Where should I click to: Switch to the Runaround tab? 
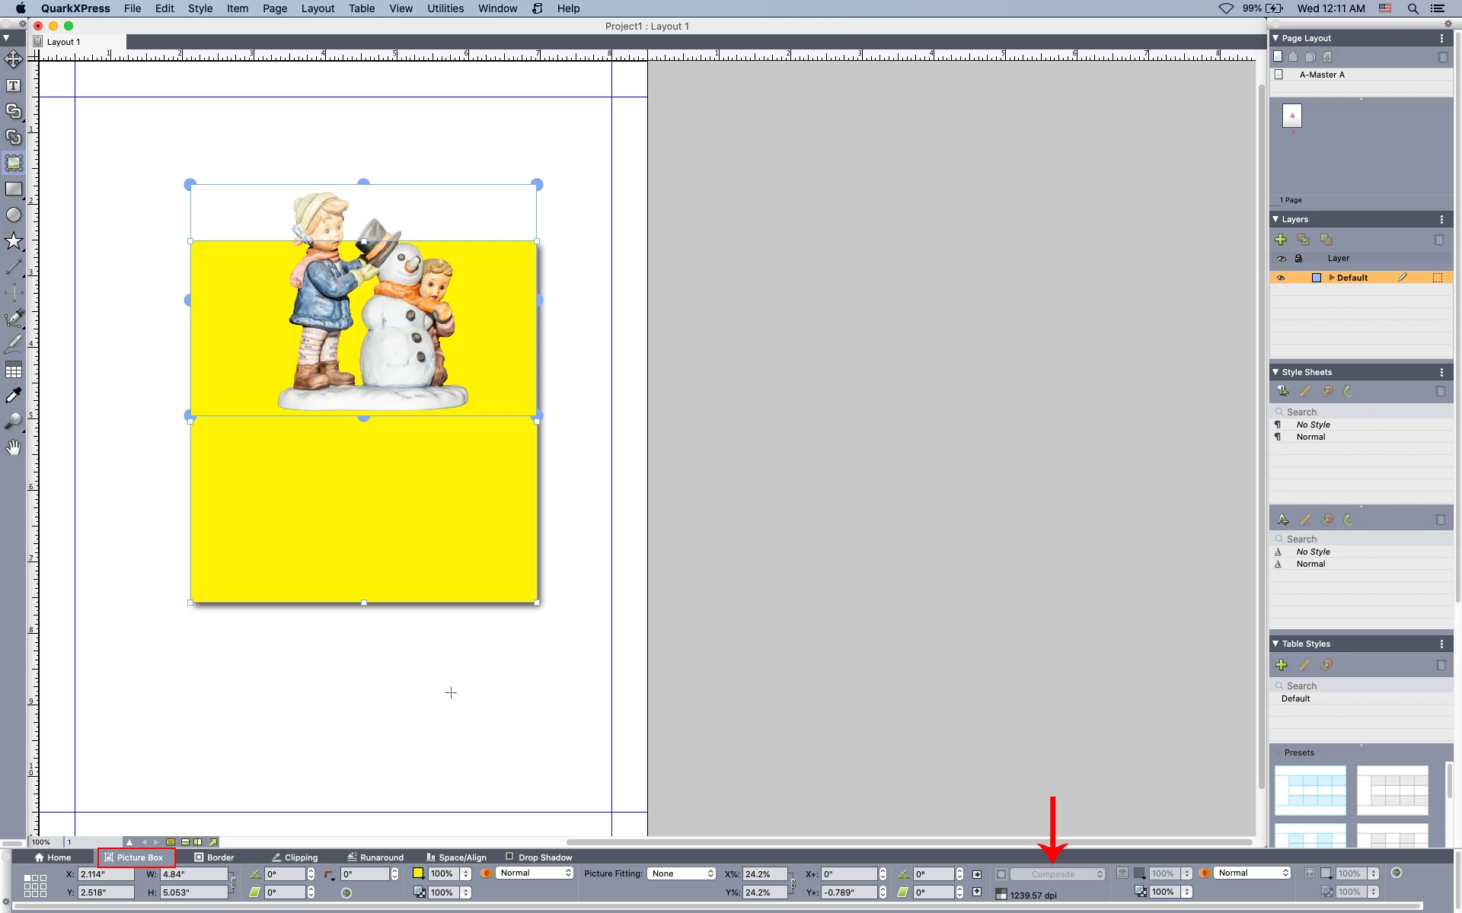(375, 857)
